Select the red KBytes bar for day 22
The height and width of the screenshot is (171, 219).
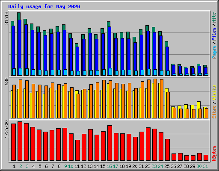[148, 144]
